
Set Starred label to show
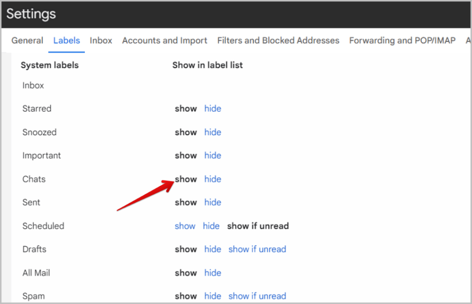(186, 108)
